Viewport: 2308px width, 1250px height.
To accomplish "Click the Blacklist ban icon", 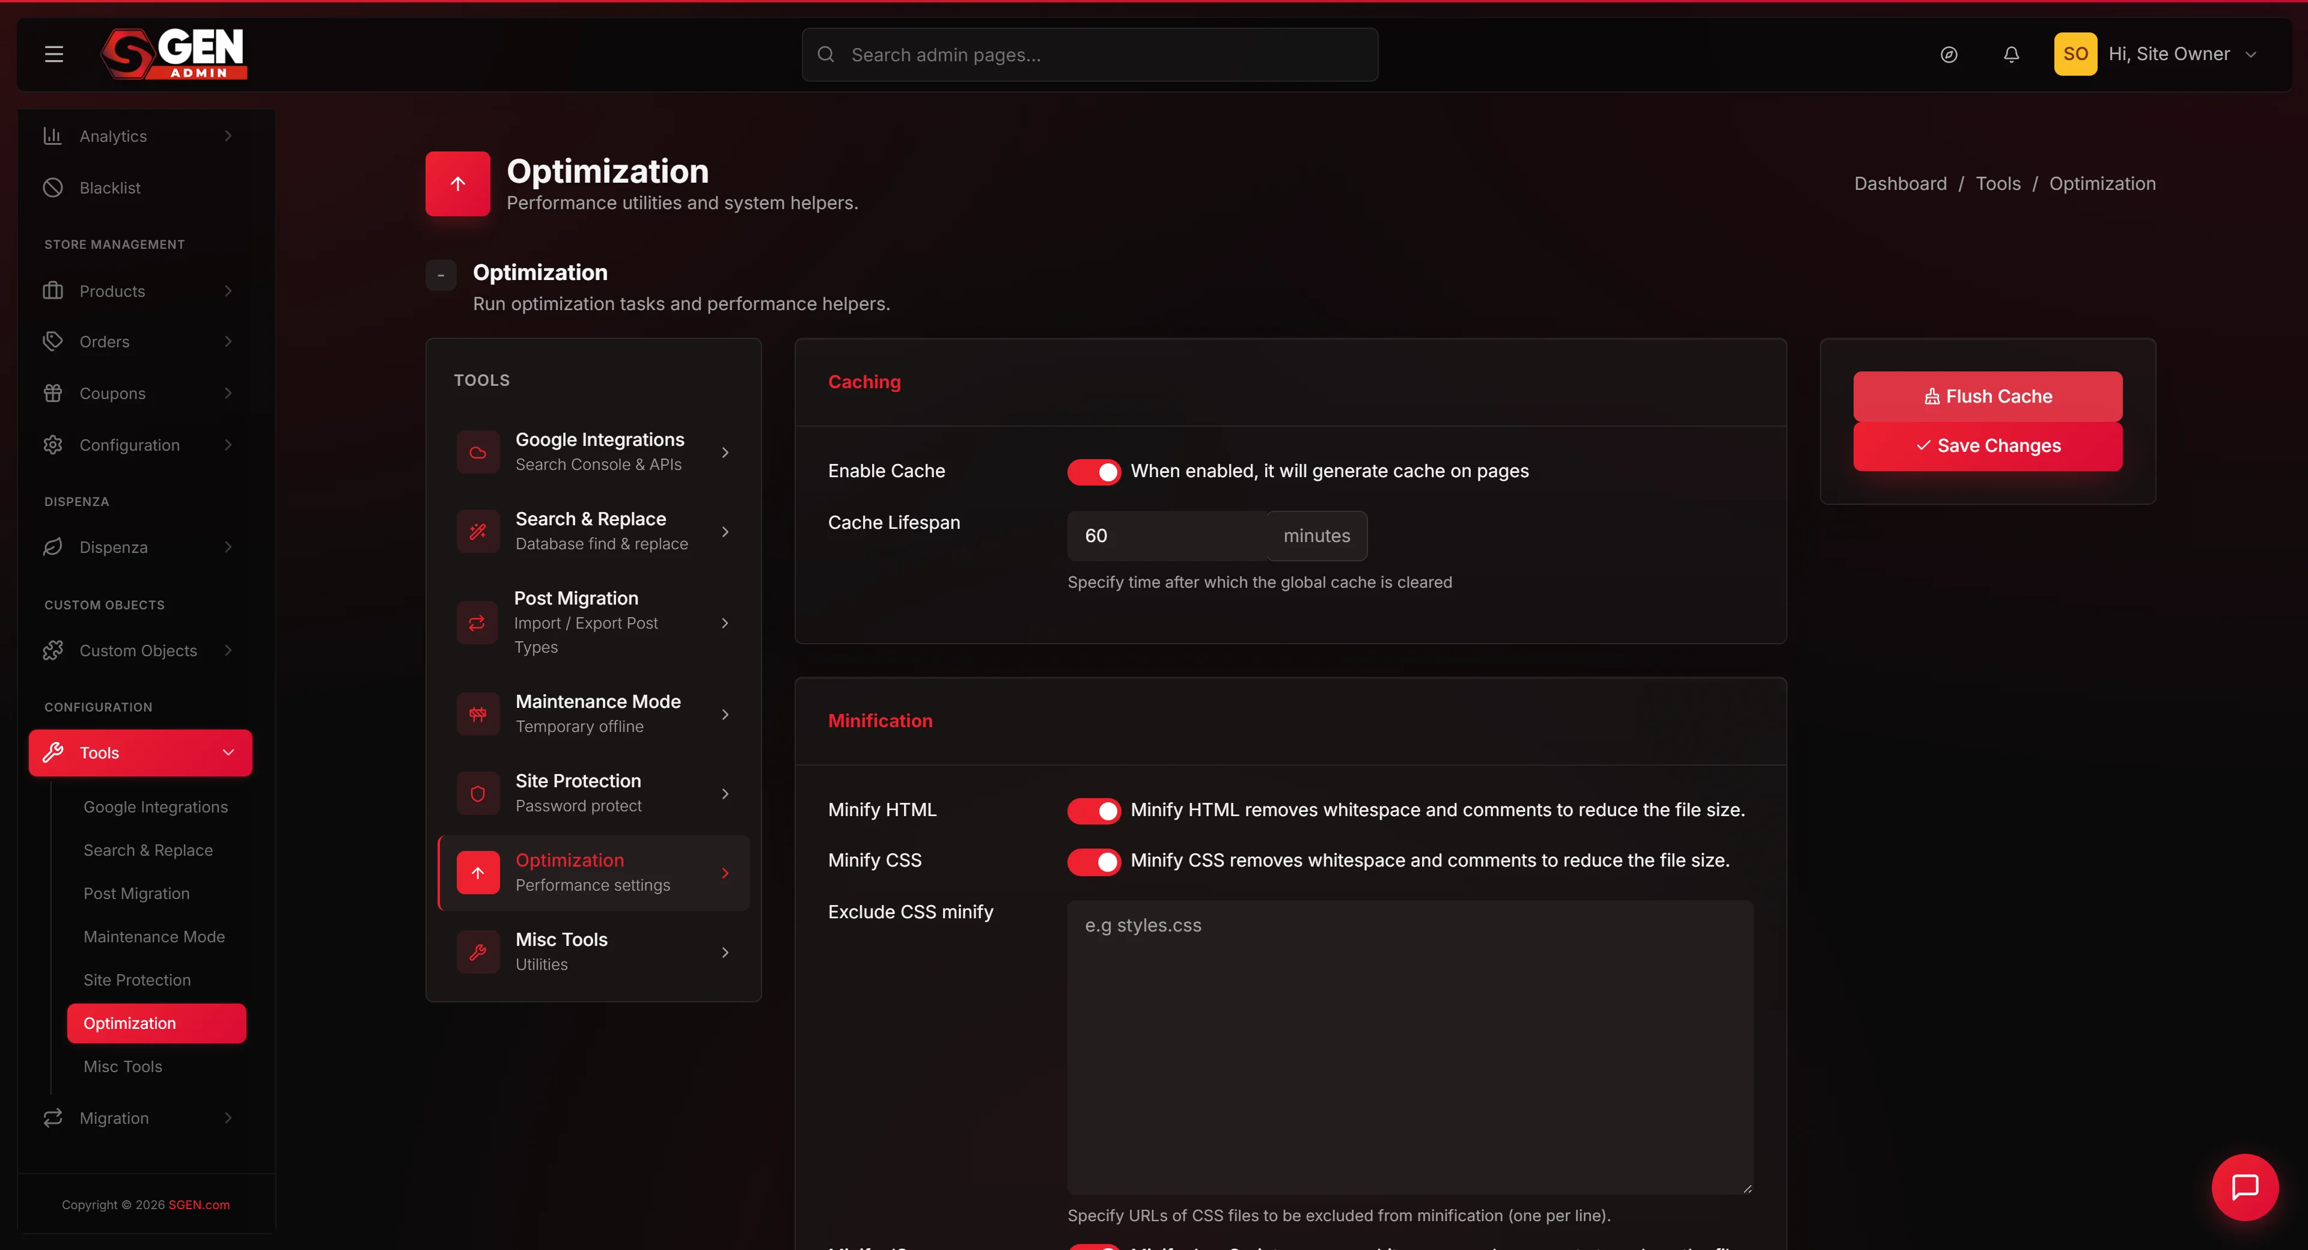I will click(x=53, y=187).
